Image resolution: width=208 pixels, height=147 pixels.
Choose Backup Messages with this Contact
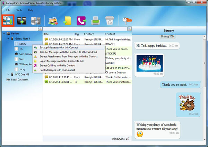tap(69, 47)
